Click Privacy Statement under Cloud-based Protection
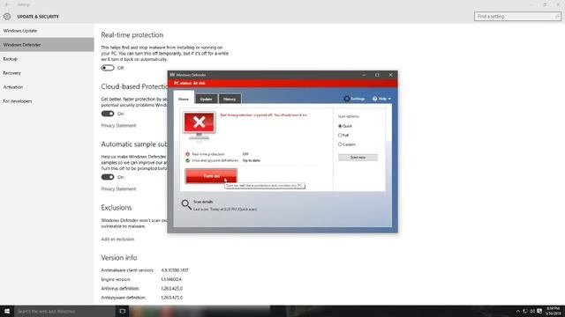Viewport: 565px width, 317px height. point(118,125)
